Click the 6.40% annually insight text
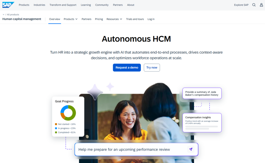Screen dimensions: 265x163 pyautogui.click(x=202, y=122)
